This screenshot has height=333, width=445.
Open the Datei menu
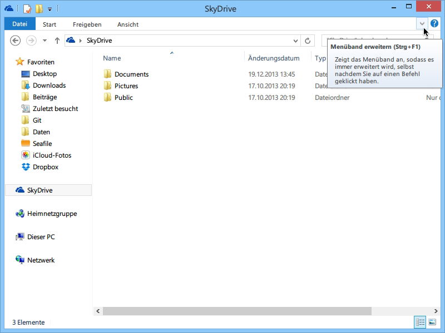click(x=20, y=24)
